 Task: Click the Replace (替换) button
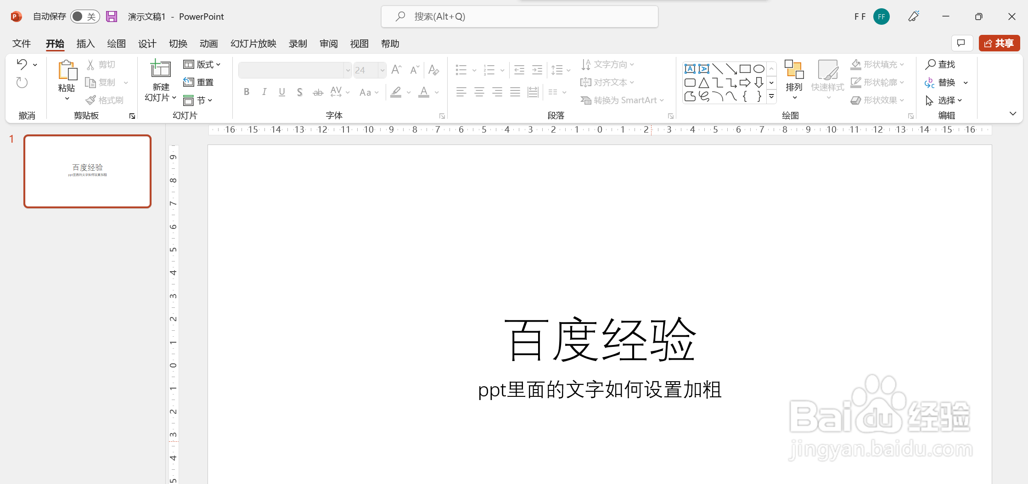[940, 83]
